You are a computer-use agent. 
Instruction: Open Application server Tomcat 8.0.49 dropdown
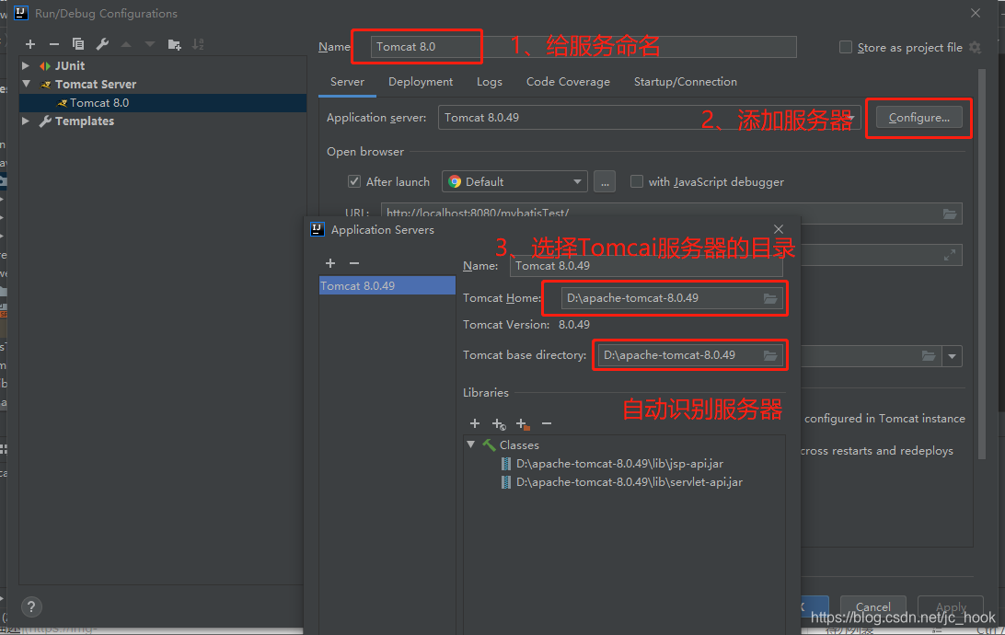point(649,117)
